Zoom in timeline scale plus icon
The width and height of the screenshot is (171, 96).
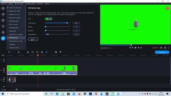[x=22, y=90]
